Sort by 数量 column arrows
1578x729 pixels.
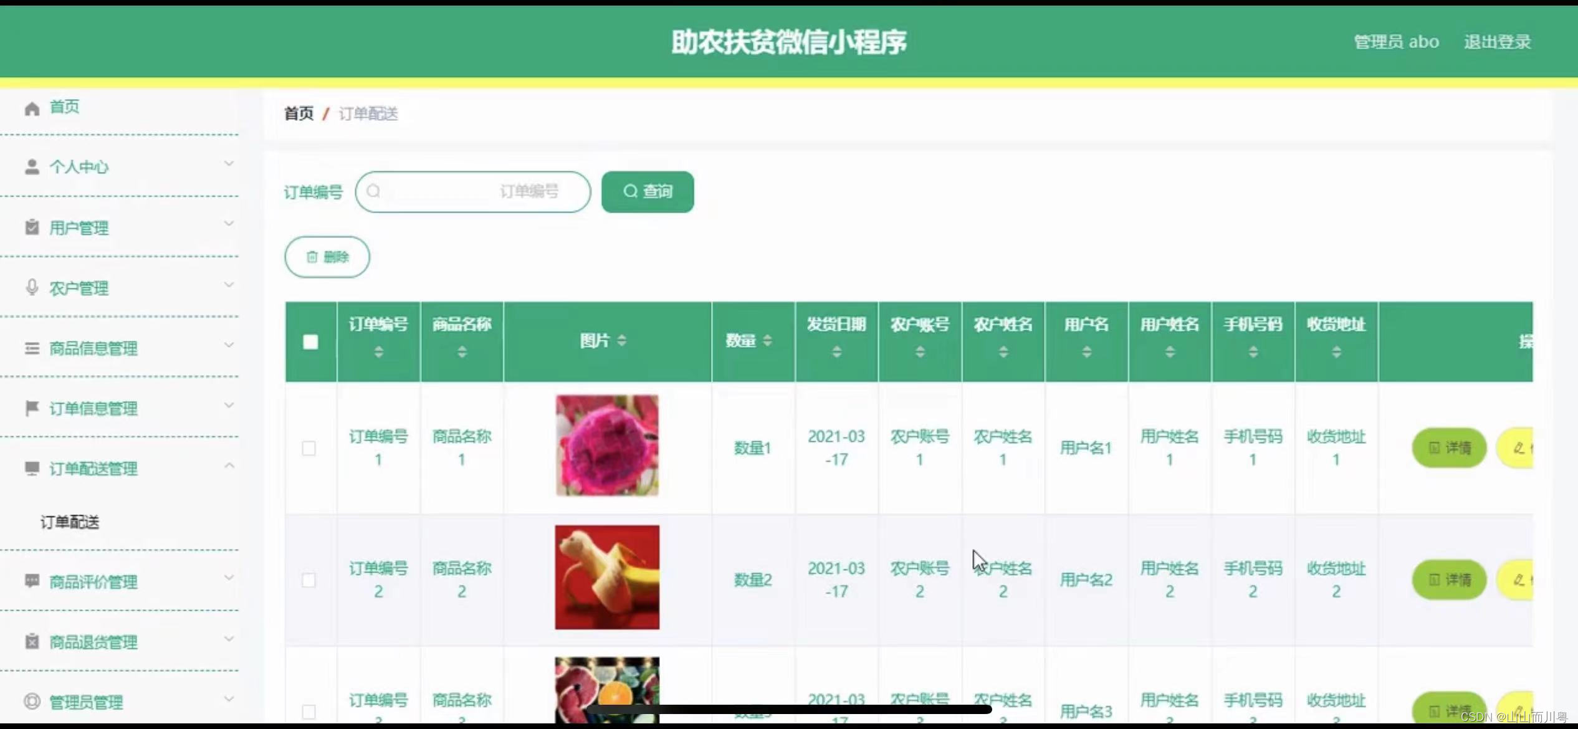click(767, 340)
